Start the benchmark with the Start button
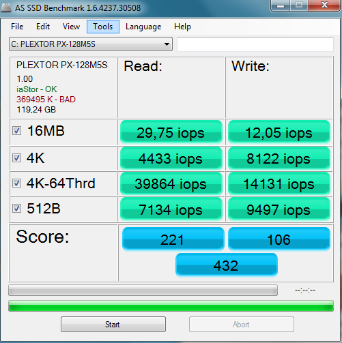 [x=113, y=324]
